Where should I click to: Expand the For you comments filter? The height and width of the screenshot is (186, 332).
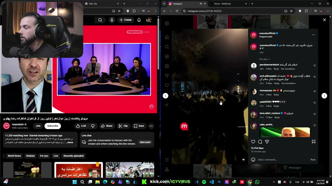tap(265, 59)
